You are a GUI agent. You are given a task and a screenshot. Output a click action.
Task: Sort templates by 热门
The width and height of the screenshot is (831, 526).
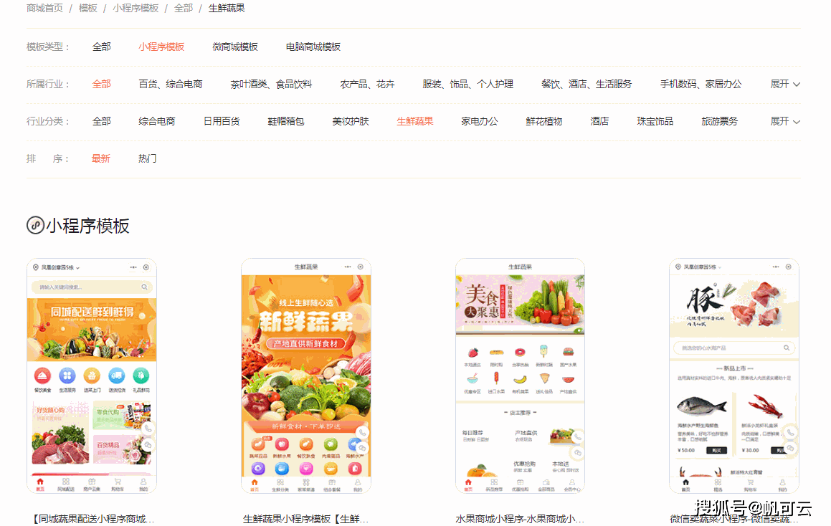(x=147, y=158)
